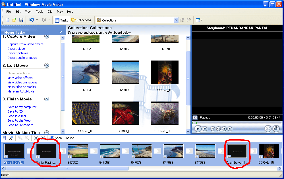This screenshot has height=179, width=284.
Task: Open the Narrate Timeline microphone tool
Action: point(11,138)
